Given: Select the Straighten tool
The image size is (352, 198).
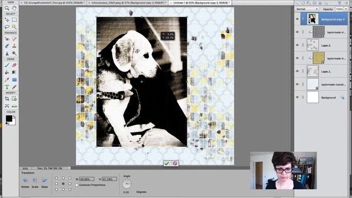Looking at the screenshot, I should 14,106.
